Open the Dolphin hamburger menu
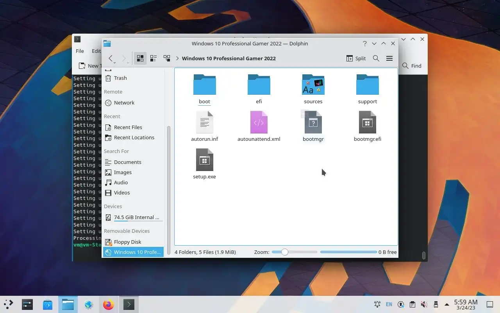The height and width of the screenshot is (313, 500). (x=389, y=58)
